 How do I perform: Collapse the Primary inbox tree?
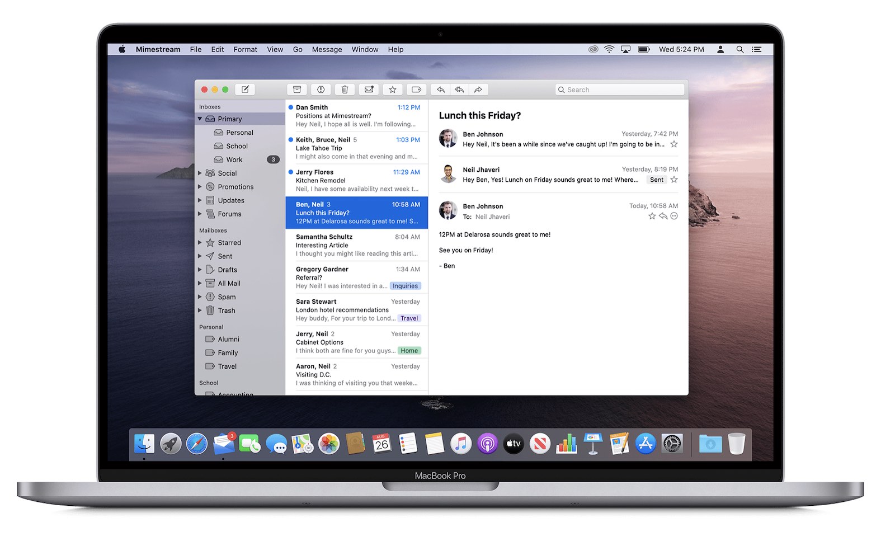(x=200, y=119)
